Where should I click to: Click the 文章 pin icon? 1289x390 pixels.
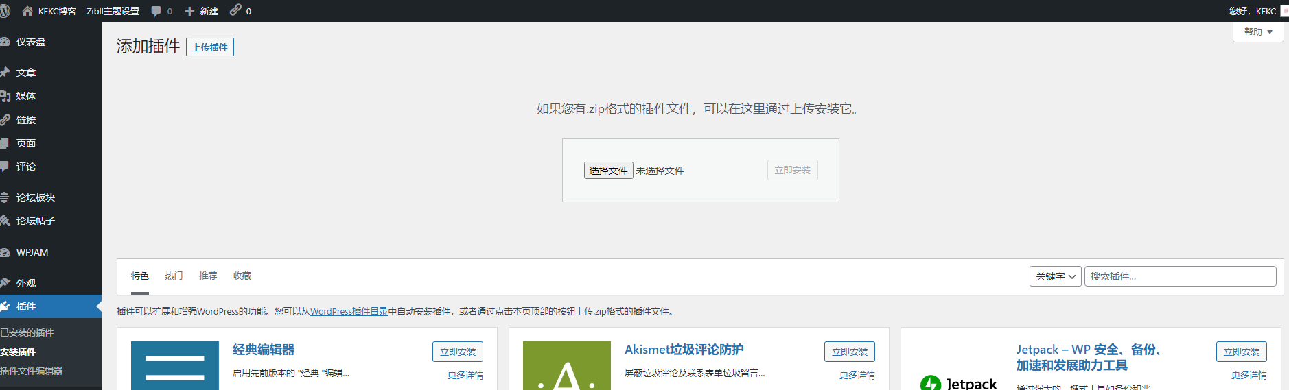[4, 72]
